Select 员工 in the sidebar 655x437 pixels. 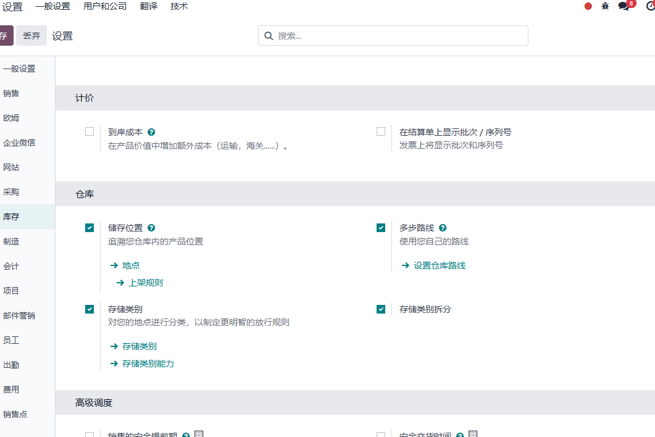click(27, 340)
